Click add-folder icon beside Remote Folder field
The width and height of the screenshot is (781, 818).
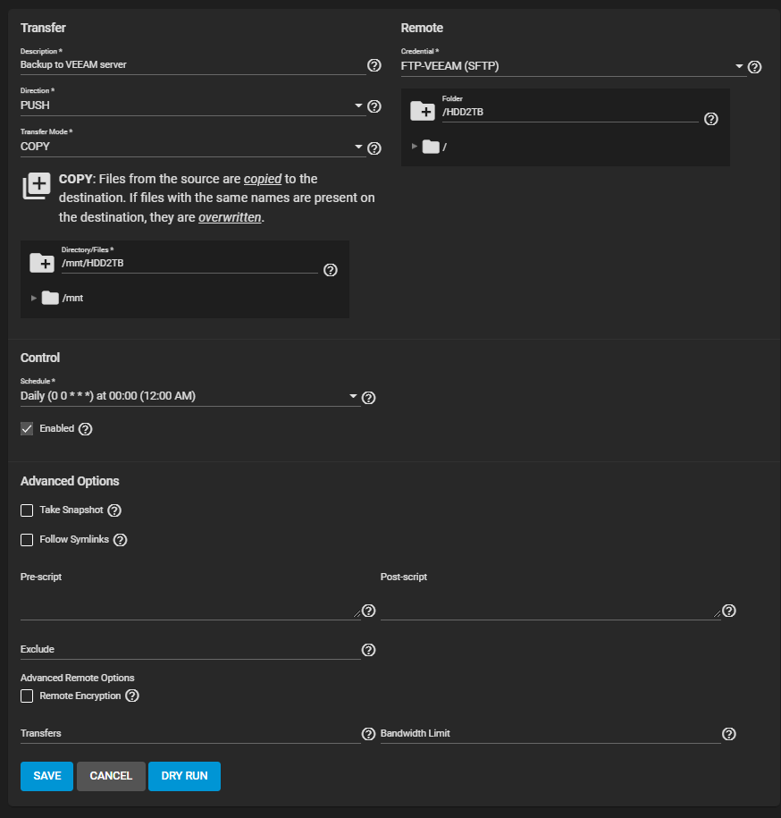pyautogui.click(x=423, y=111)
